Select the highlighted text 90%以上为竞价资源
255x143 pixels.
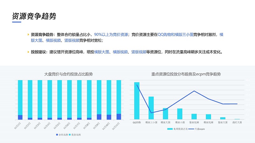pos(111,34)
